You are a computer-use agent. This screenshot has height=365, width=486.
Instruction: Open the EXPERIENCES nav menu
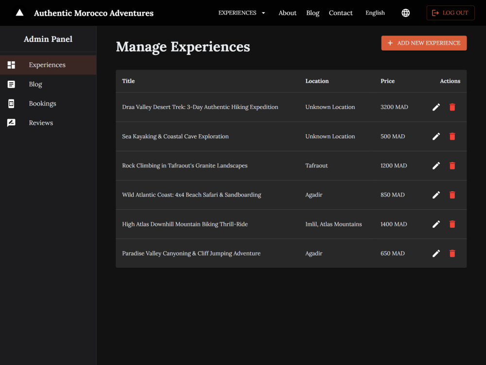242,13
